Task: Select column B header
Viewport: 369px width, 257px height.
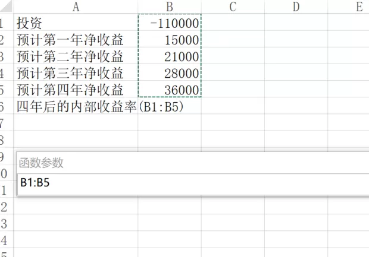Action: (170, 7)
